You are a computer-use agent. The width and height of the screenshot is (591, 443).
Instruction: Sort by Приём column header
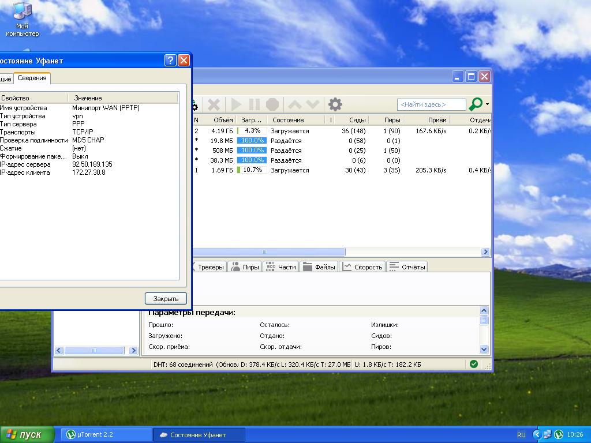coord(427,120)
